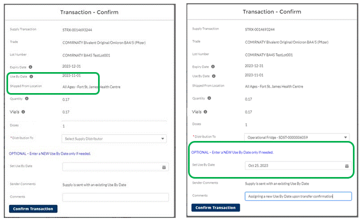The image size is (361, 219).
Task: Click the empty Comments field in left panel
Action: coord(115,197)
